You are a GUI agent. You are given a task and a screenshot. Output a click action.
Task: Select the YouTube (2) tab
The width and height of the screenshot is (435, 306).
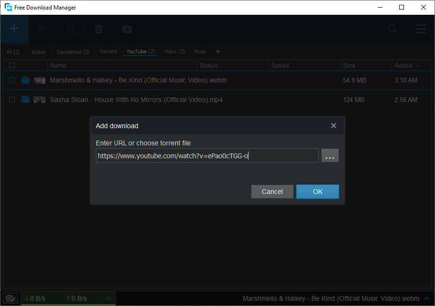pos(141,51)
